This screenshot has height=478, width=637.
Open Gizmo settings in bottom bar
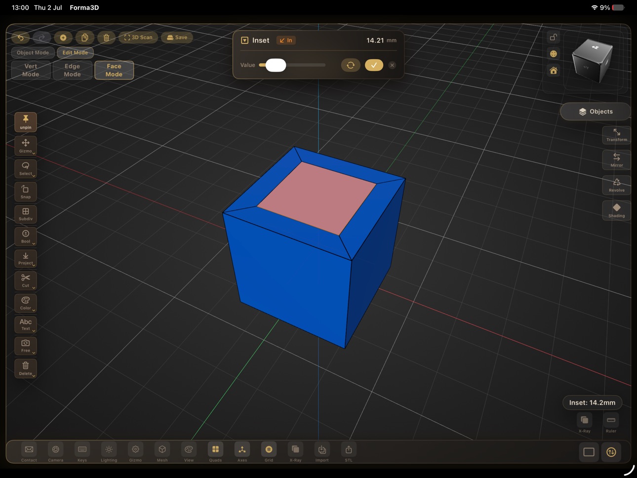(135, 452)
